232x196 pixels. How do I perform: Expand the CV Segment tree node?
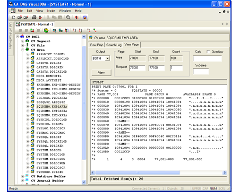(23, 41)
